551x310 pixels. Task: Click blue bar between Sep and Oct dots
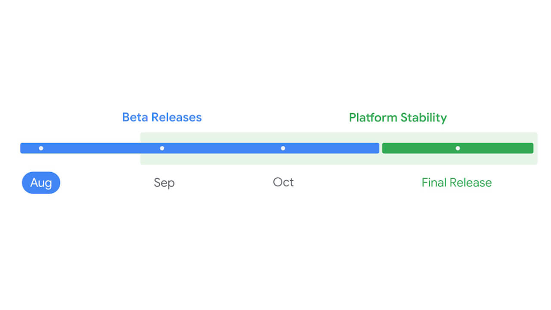tap(222, 148)
